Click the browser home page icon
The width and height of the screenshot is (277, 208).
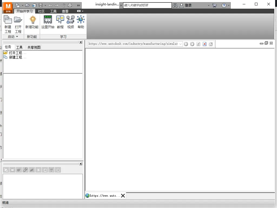pos(211,44)
